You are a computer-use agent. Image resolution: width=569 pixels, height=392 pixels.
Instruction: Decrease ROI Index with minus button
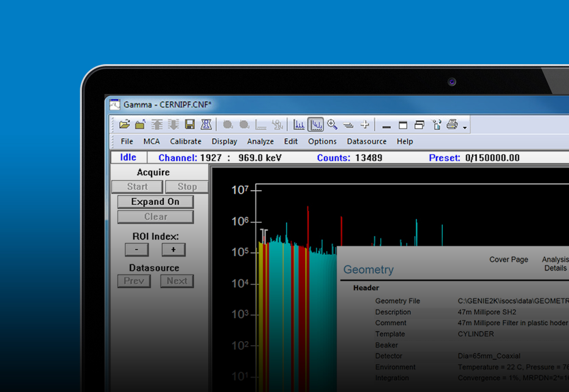pyautogui.click(x=137, y=249)
